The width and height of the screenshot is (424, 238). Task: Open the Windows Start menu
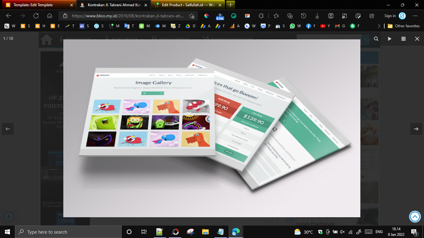click(7, 232)
